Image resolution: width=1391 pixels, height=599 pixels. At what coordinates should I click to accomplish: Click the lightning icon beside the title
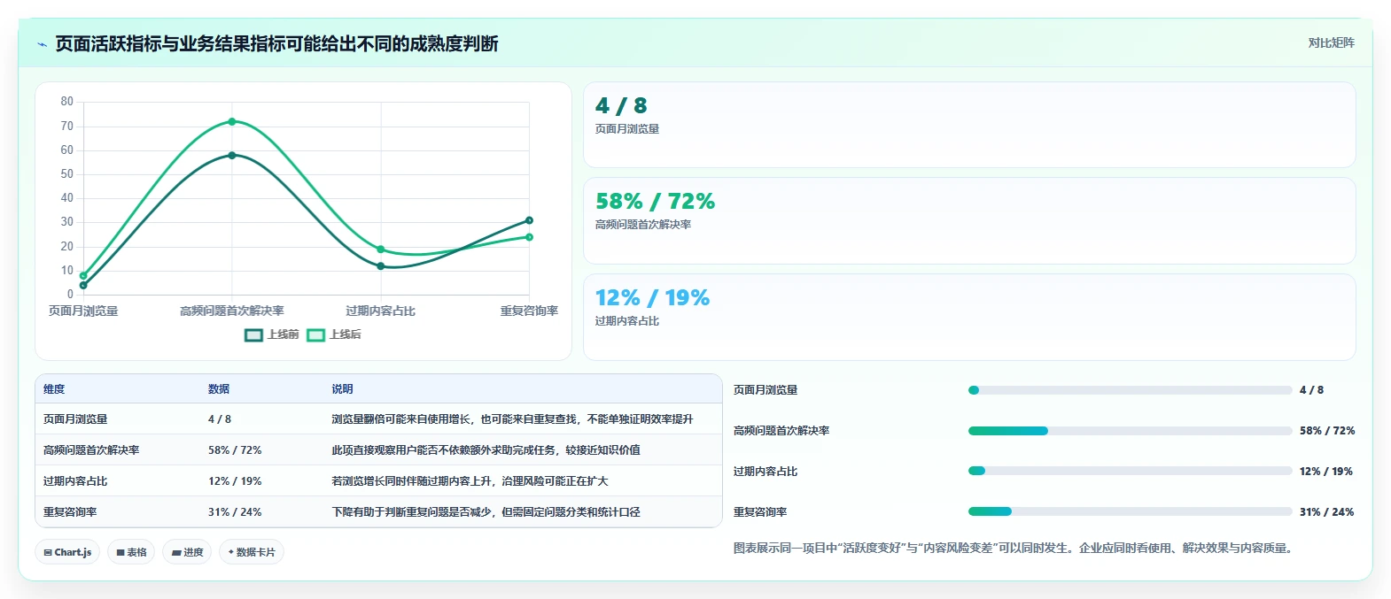coord(42,44)
